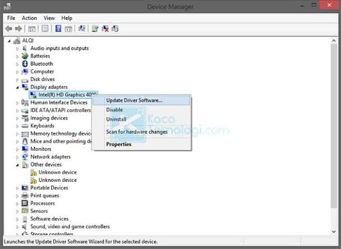Select the Intel(R) HD Graphics 4000 device
Screen dimensions: 341x249
tap(63, 95)
